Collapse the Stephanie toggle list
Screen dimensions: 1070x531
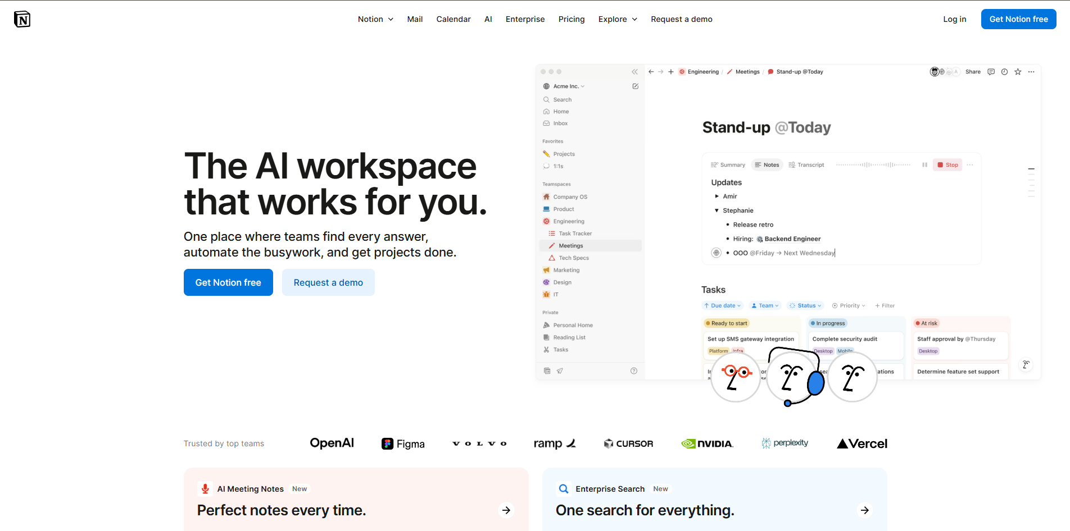coord(717,210)
